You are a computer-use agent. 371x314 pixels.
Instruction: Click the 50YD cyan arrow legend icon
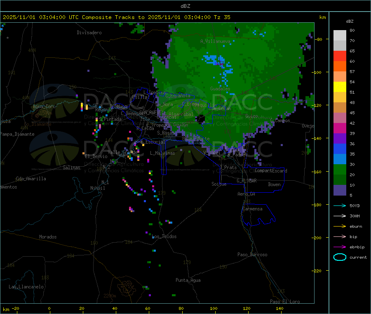(x=340, y=205)
